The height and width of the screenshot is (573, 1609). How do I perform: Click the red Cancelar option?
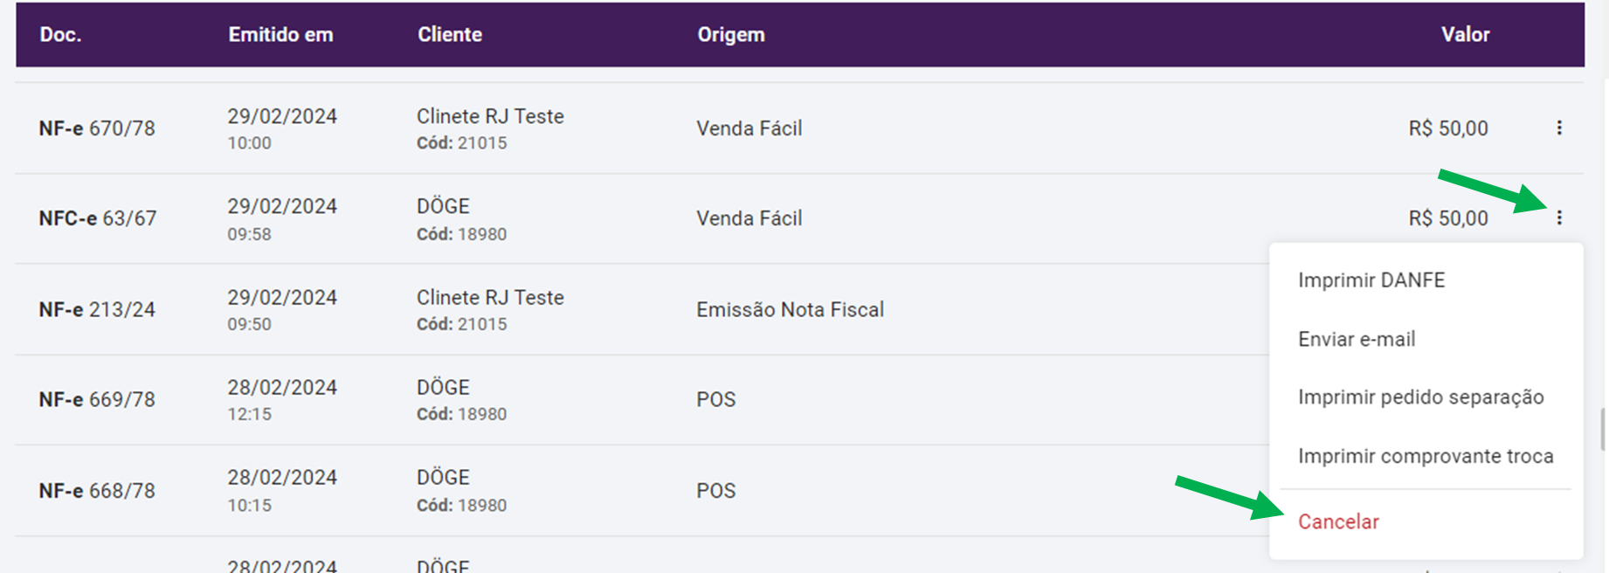pos(1337,521)
